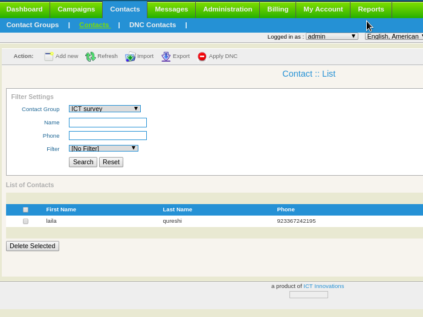
Task: Switch to the Billing tab
Action: tap(278, 9)
